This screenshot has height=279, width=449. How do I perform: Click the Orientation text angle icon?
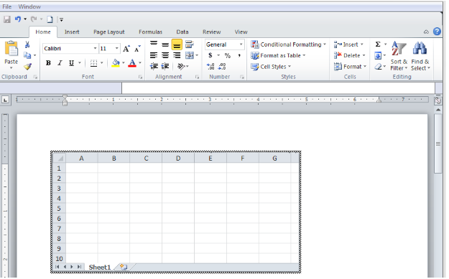point(181,66)
